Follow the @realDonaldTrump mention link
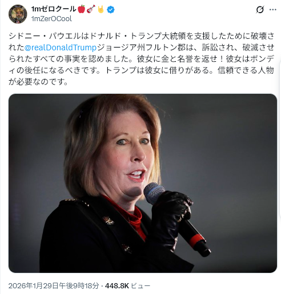281x294 pixels. [61, 47]
